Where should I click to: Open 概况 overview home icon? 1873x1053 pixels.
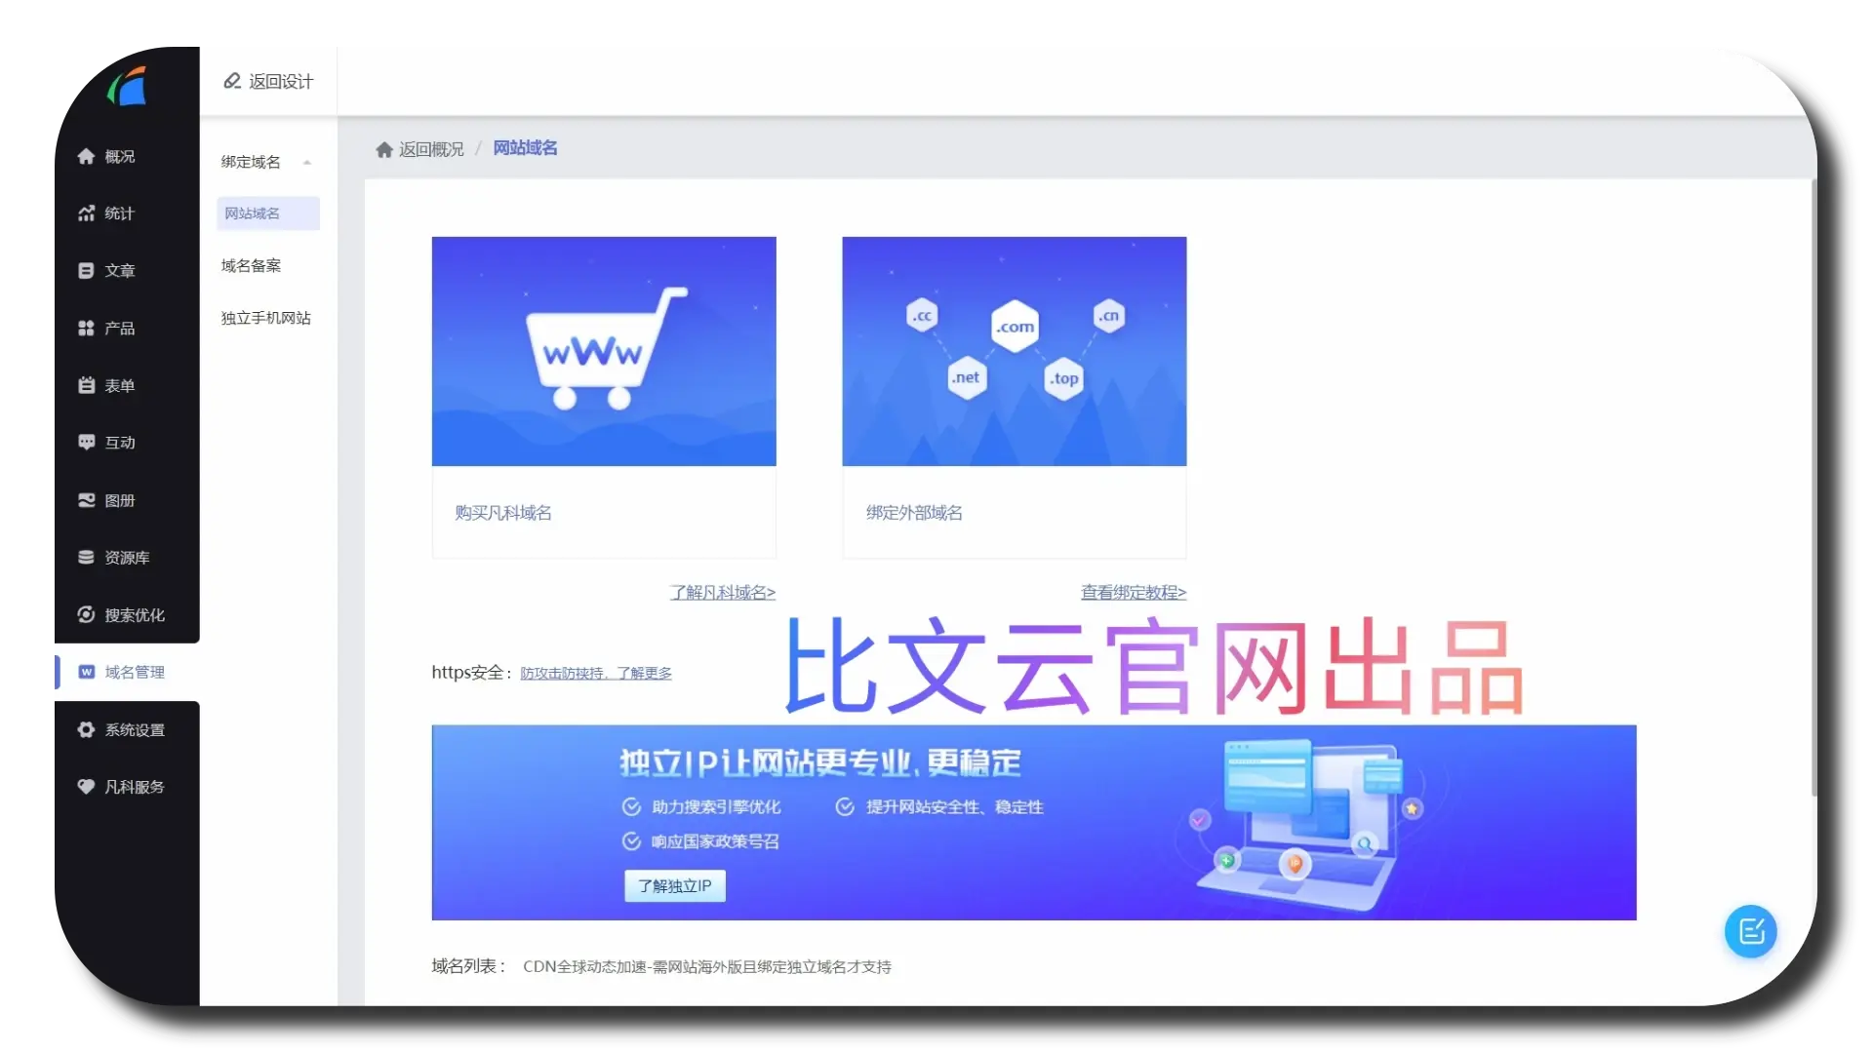[x=86, y=156]
